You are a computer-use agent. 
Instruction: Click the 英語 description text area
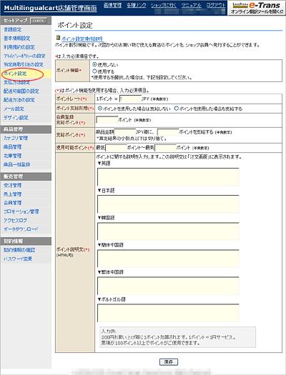pyautogui.click(x=168, y=177)
